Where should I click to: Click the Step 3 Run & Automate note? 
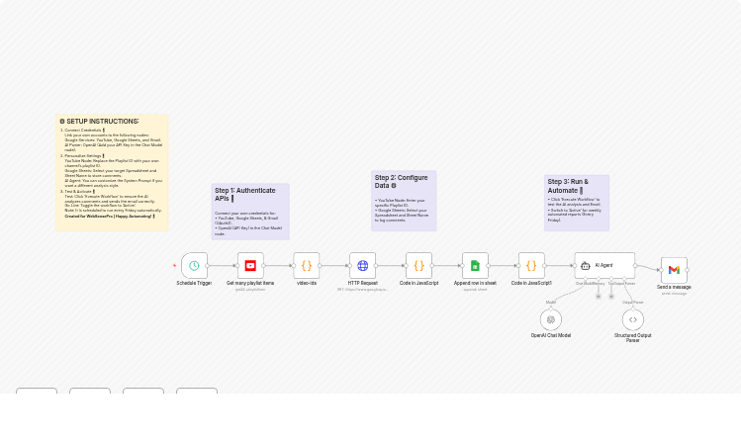577,202
